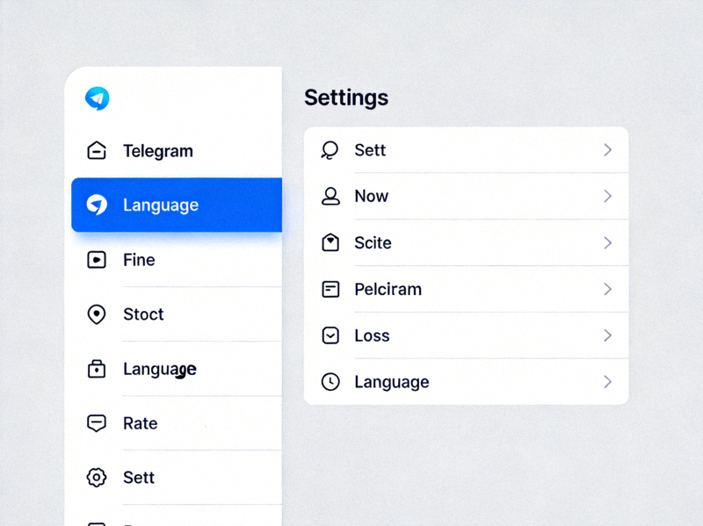Select the globe icon beside Language in sidebar

click(x=97, y=205)
